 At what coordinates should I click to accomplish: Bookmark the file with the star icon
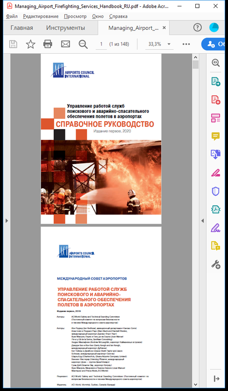[x=31, y=44]
